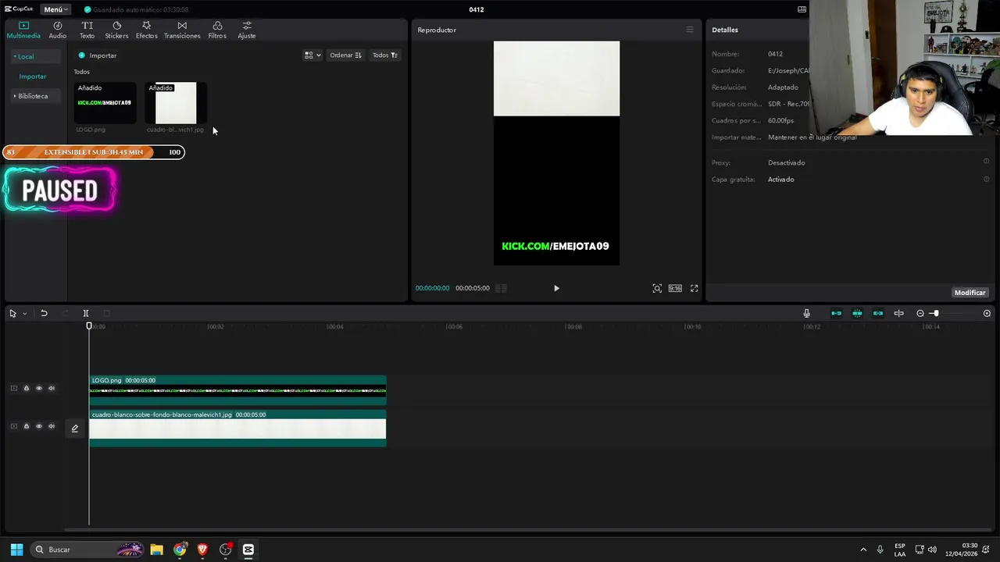Image resolution: width=1000 pixels, height=562 pixels.
Task: Start voiceover recording with microphone
Action: [x=806, y=313]
